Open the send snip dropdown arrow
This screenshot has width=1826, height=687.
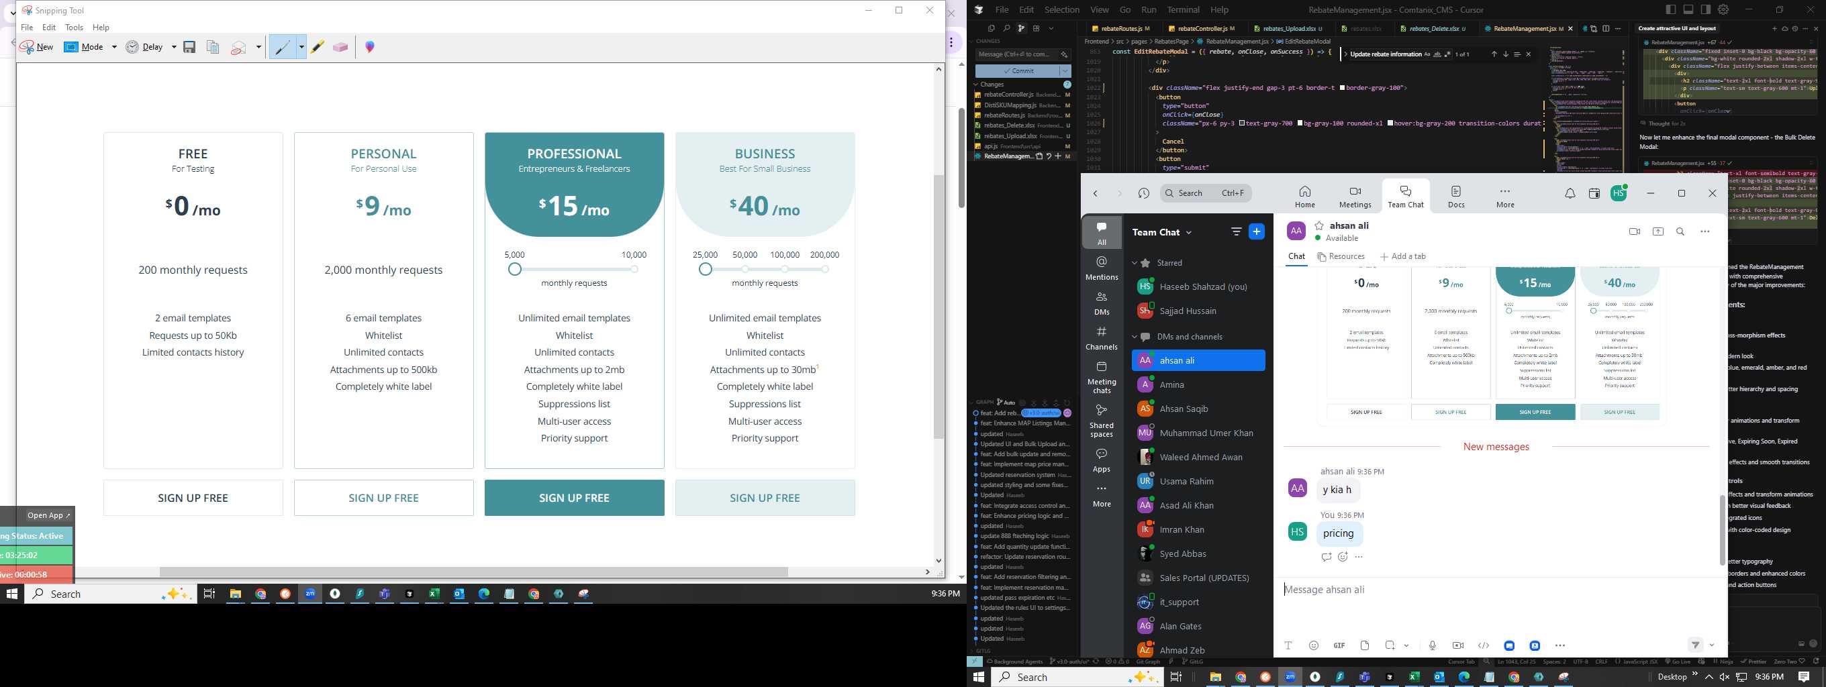(x=258, y=47)
